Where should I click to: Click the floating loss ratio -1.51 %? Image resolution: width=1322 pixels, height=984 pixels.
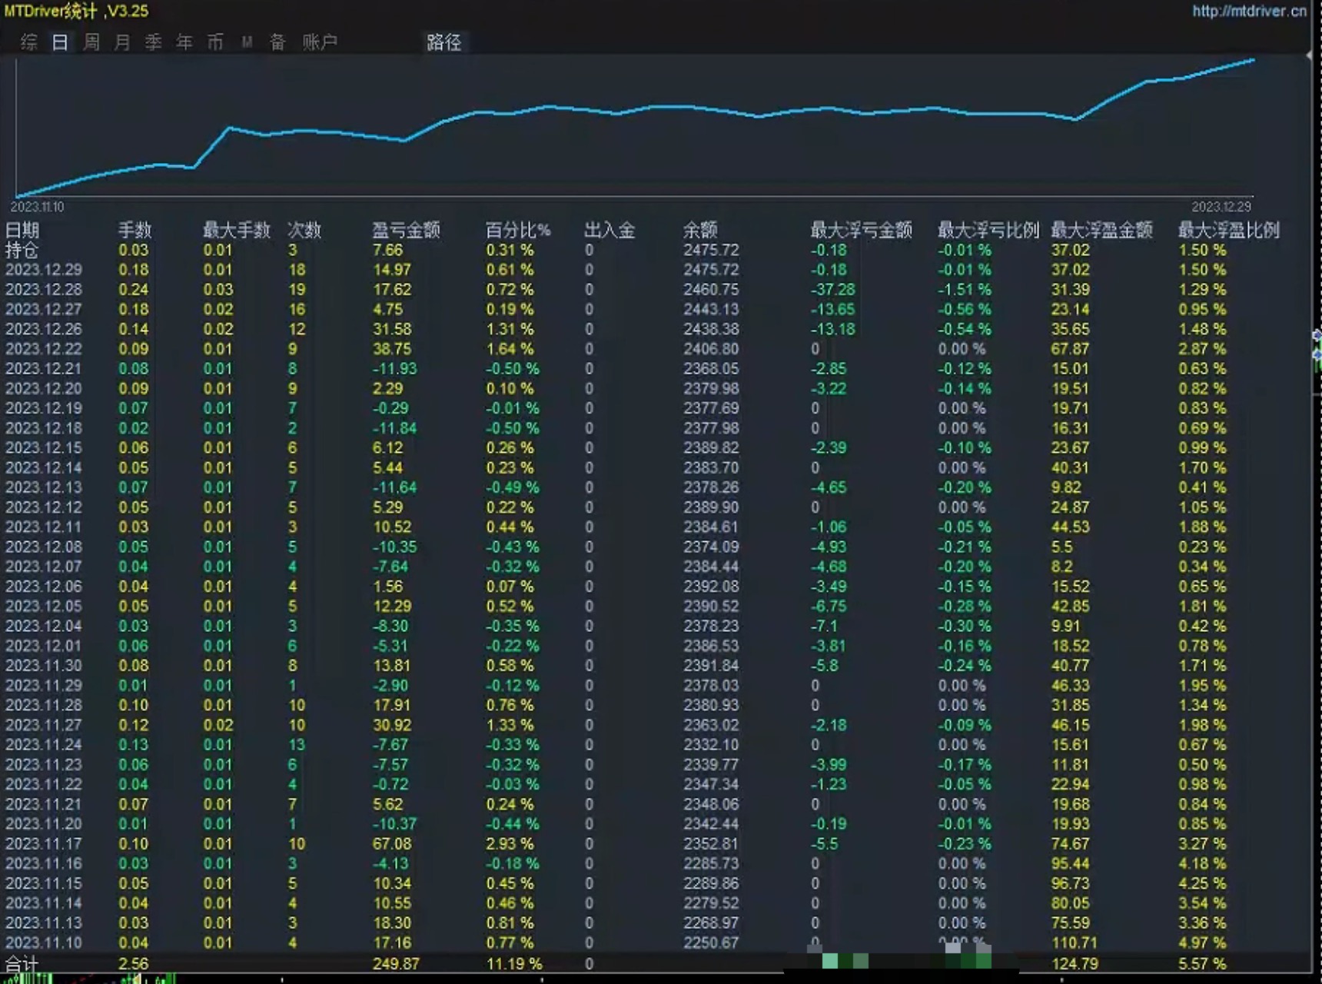(x=965, y=290)
